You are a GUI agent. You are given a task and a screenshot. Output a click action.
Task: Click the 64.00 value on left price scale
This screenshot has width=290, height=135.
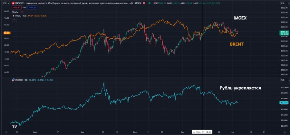7,72
